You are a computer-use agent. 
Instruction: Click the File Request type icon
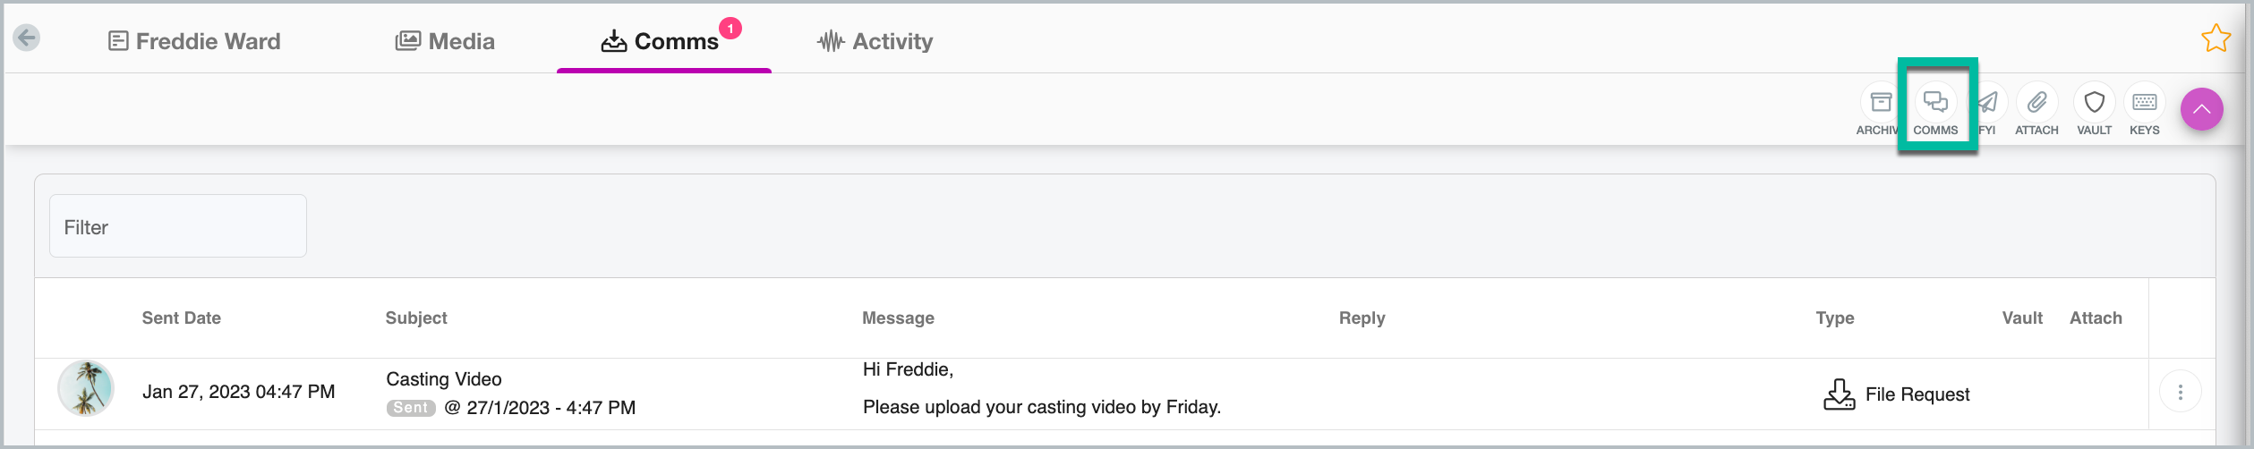coord(1839,394)
